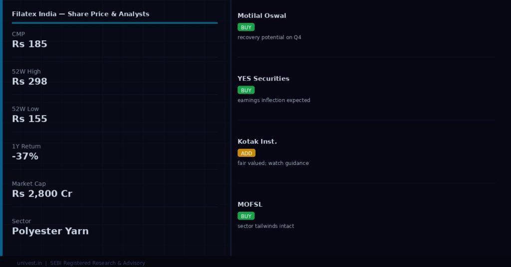Select the 1Y Return label
This screenshot has height=267, width=511.
(26, 146)
